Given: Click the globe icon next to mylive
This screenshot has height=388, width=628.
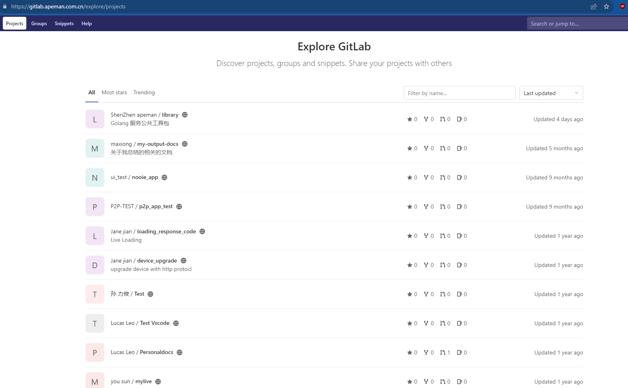Looking at the screenshot, I should click(x=158, y=382).
